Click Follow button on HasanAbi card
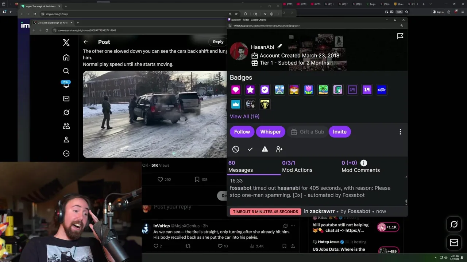This screenshot has width=467, height=262. [242, 132]
